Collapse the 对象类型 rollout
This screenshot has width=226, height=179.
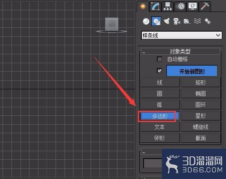click(x=180, y=51)
